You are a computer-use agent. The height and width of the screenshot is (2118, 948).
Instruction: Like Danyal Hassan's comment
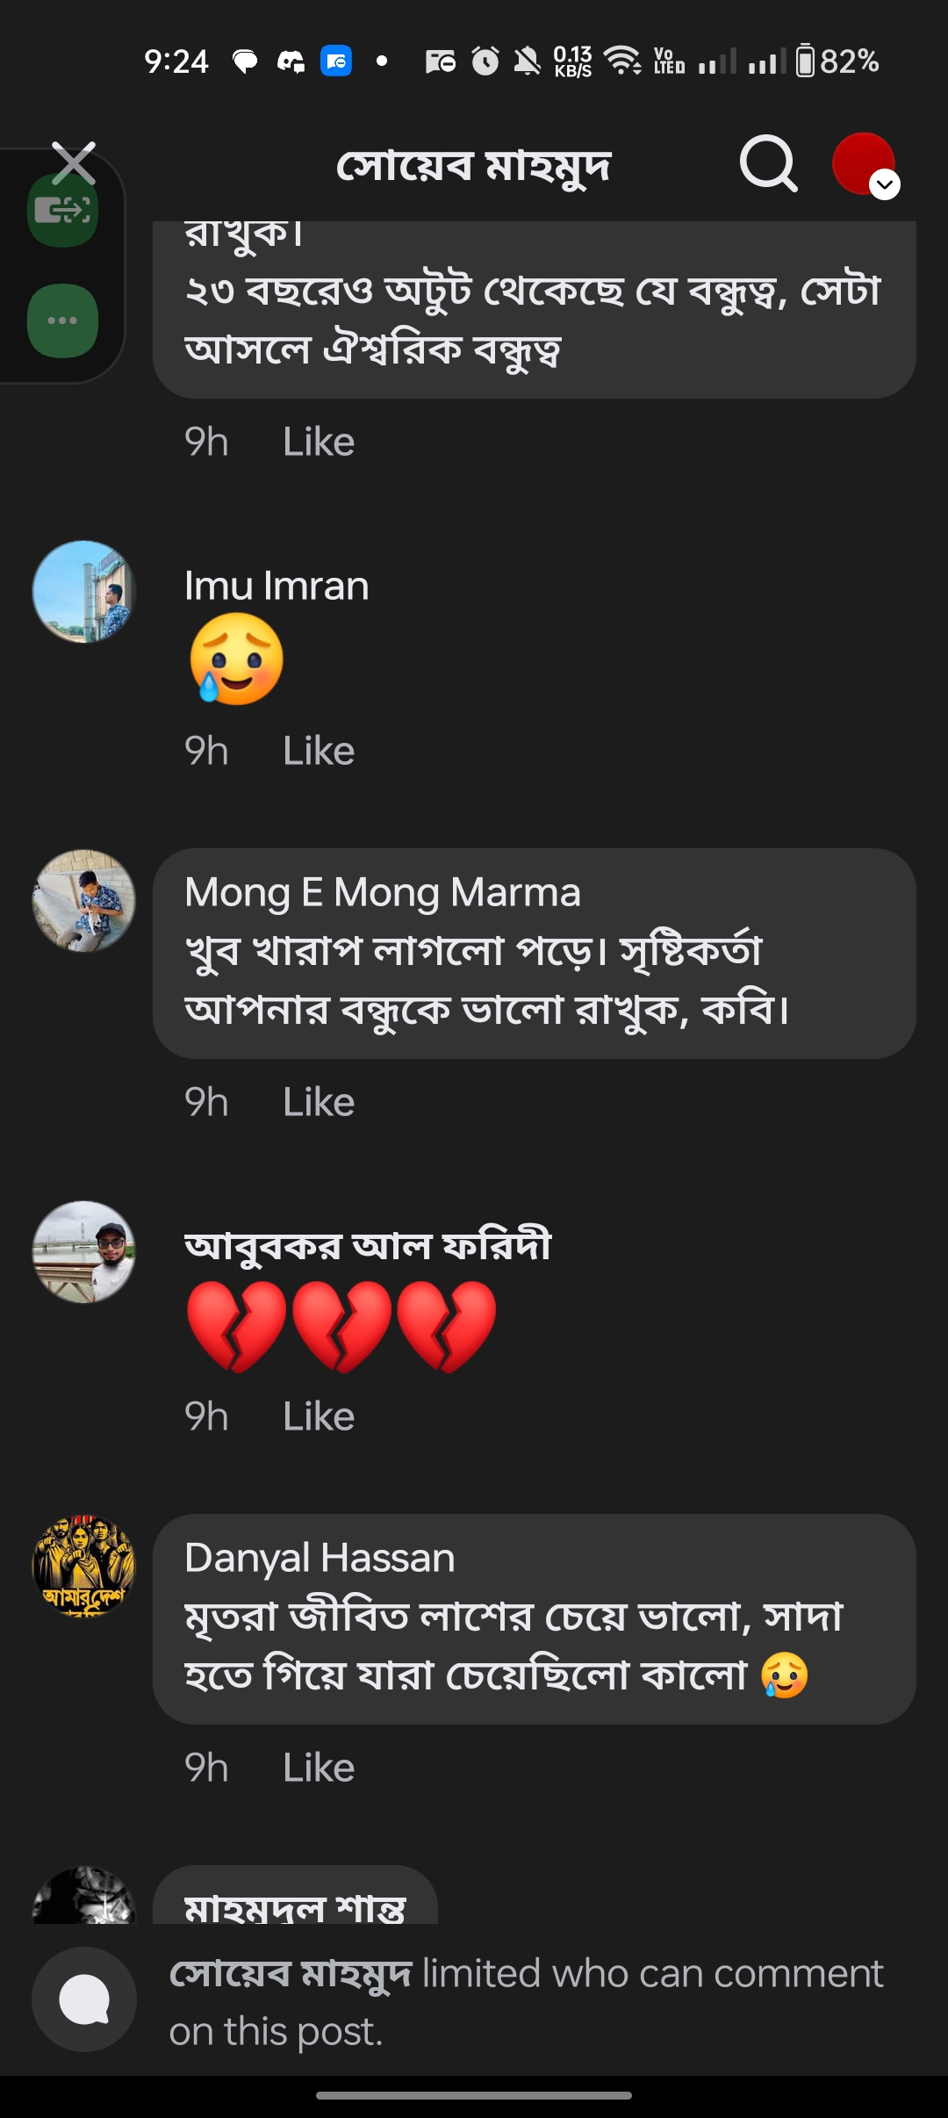[x=319, y=1768]
